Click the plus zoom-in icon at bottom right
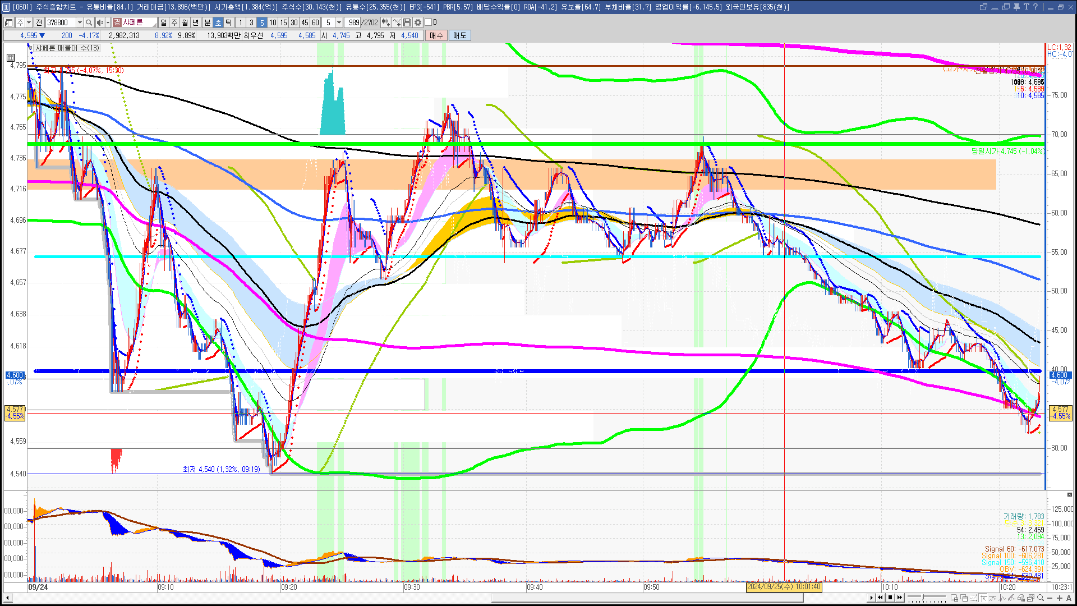 click(x=1060, y=598)
